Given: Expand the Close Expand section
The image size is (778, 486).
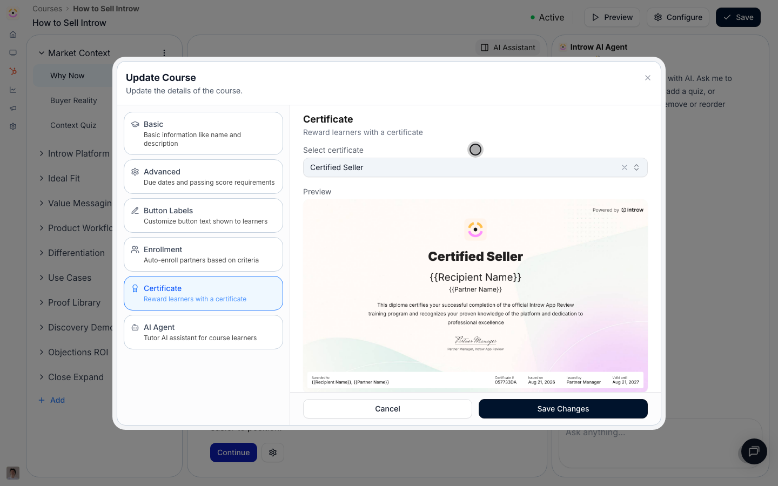Looking at the screenshot, I should (41, 377).
